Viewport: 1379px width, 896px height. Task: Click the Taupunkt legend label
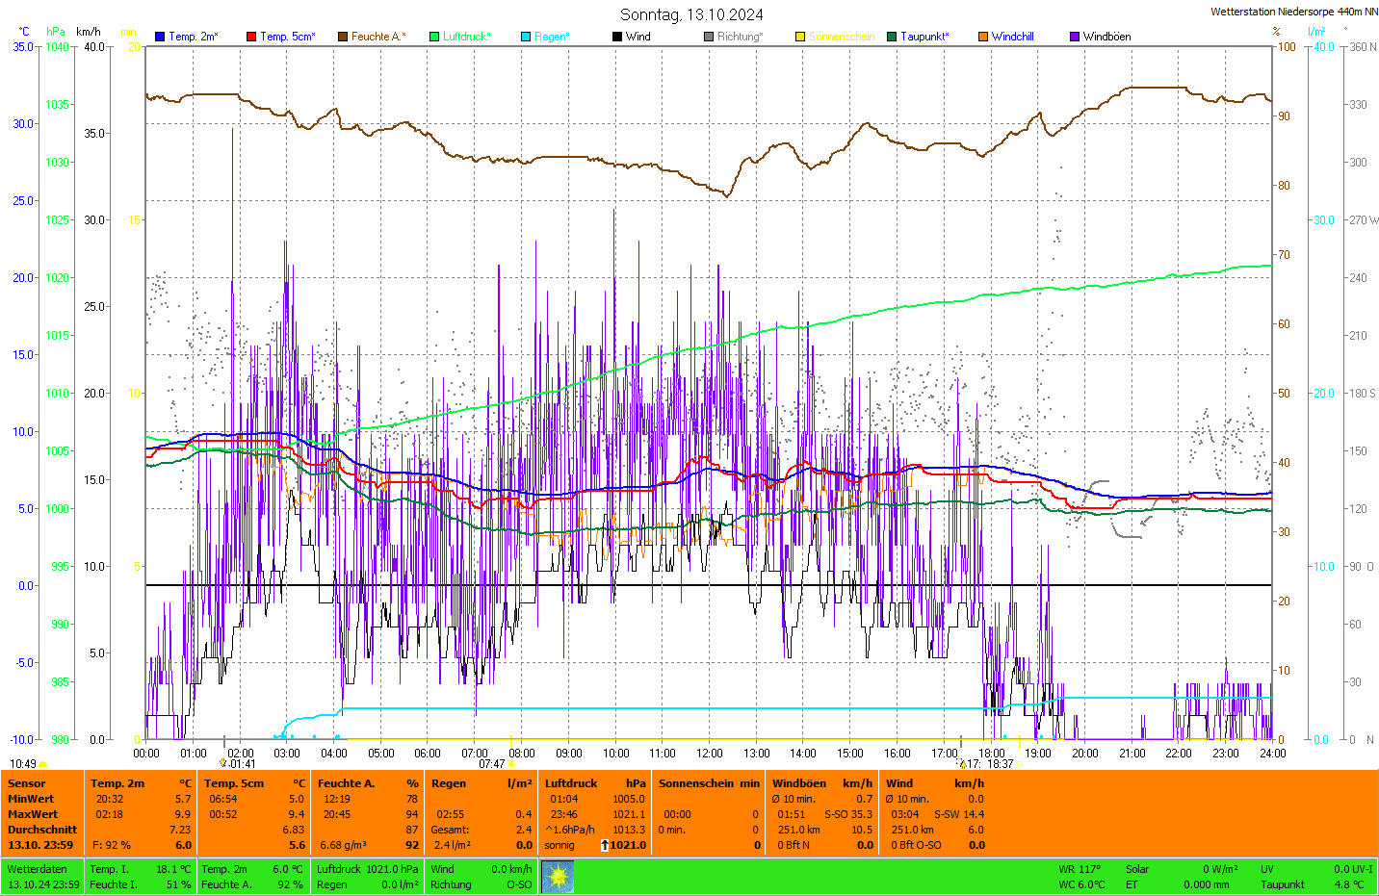click(924, 37)
